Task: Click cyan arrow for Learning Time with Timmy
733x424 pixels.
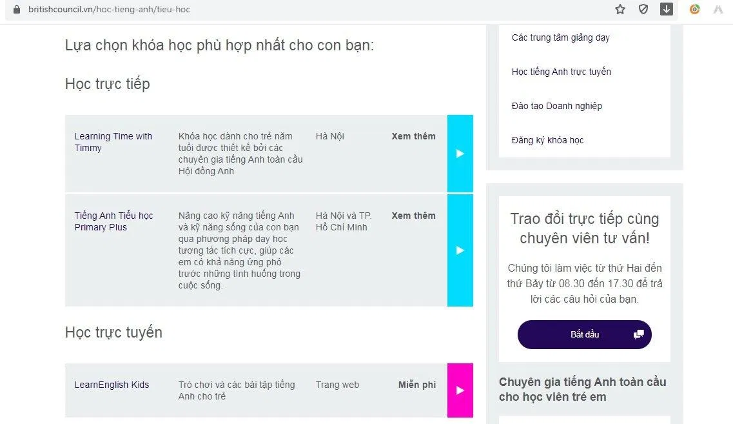Action: pos(460,154)
